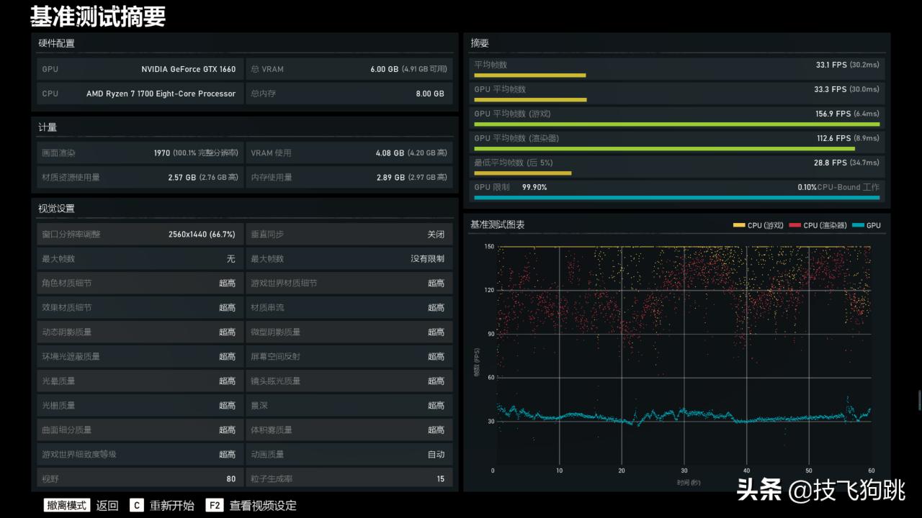The image size is (922, 518).
Task: Click the 硬件配置 section header
Action: click(57, 43)
